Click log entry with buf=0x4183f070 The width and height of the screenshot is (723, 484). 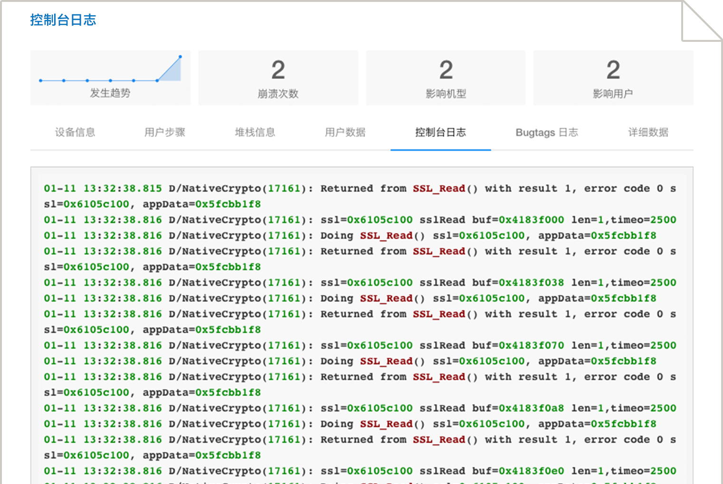(360, 346)
